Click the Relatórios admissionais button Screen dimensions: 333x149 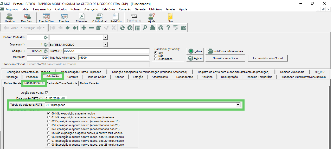(x=225, y=51)
